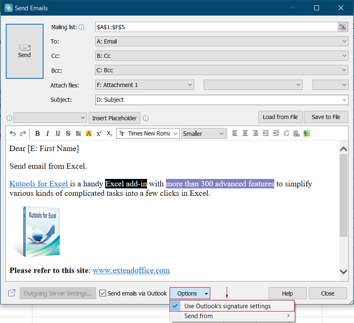Click the text wrap/direction icon
The height and width of the screenshot is (323, 354).
click(286, 133)
